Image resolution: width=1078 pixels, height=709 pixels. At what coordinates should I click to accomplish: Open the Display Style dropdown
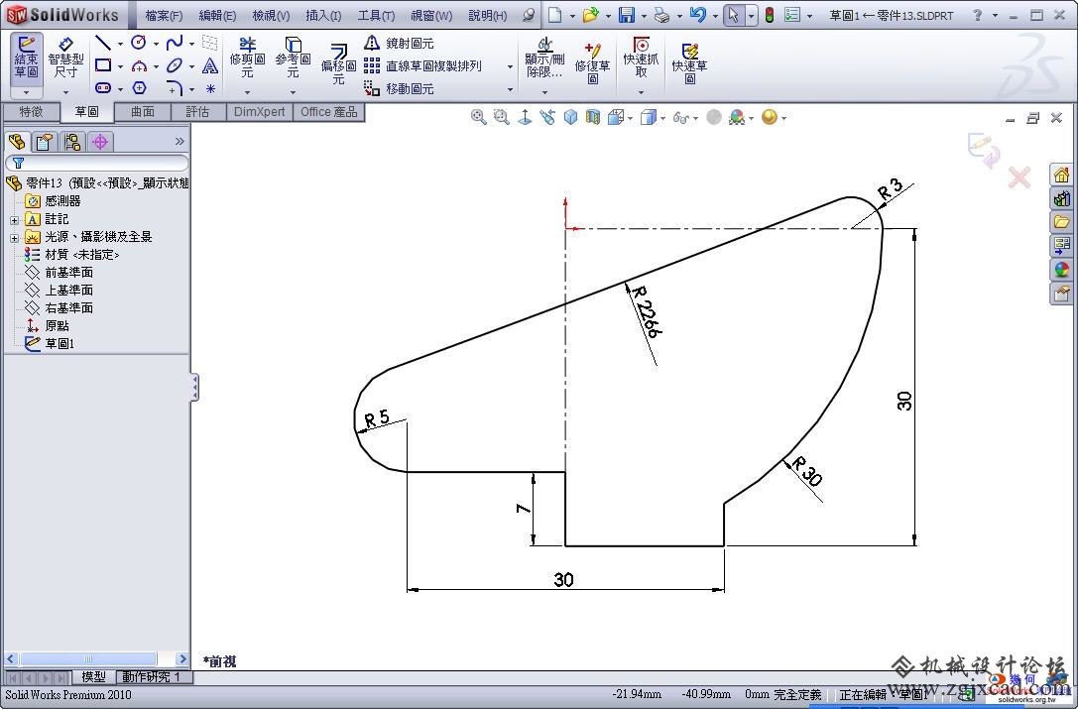tap(662, 118)
